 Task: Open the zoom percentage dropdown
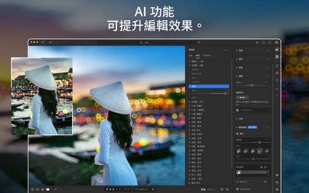point(210,189)
